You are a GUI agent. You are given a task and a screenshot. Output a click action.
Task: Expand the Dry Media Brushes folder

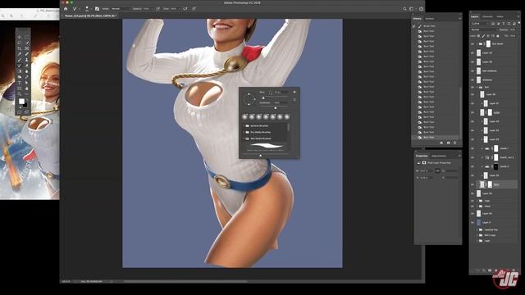(x=244, y=132)
